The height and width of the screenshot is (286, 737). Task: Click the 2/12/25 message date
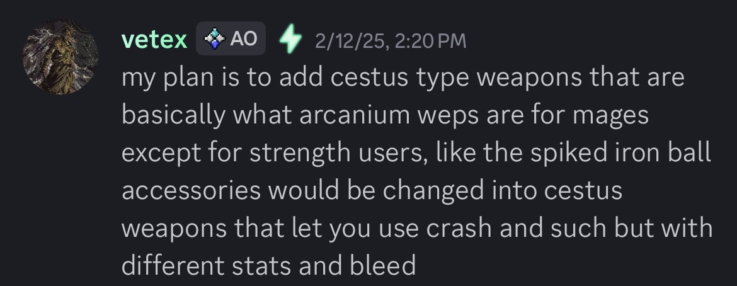[x=350, y=41]
